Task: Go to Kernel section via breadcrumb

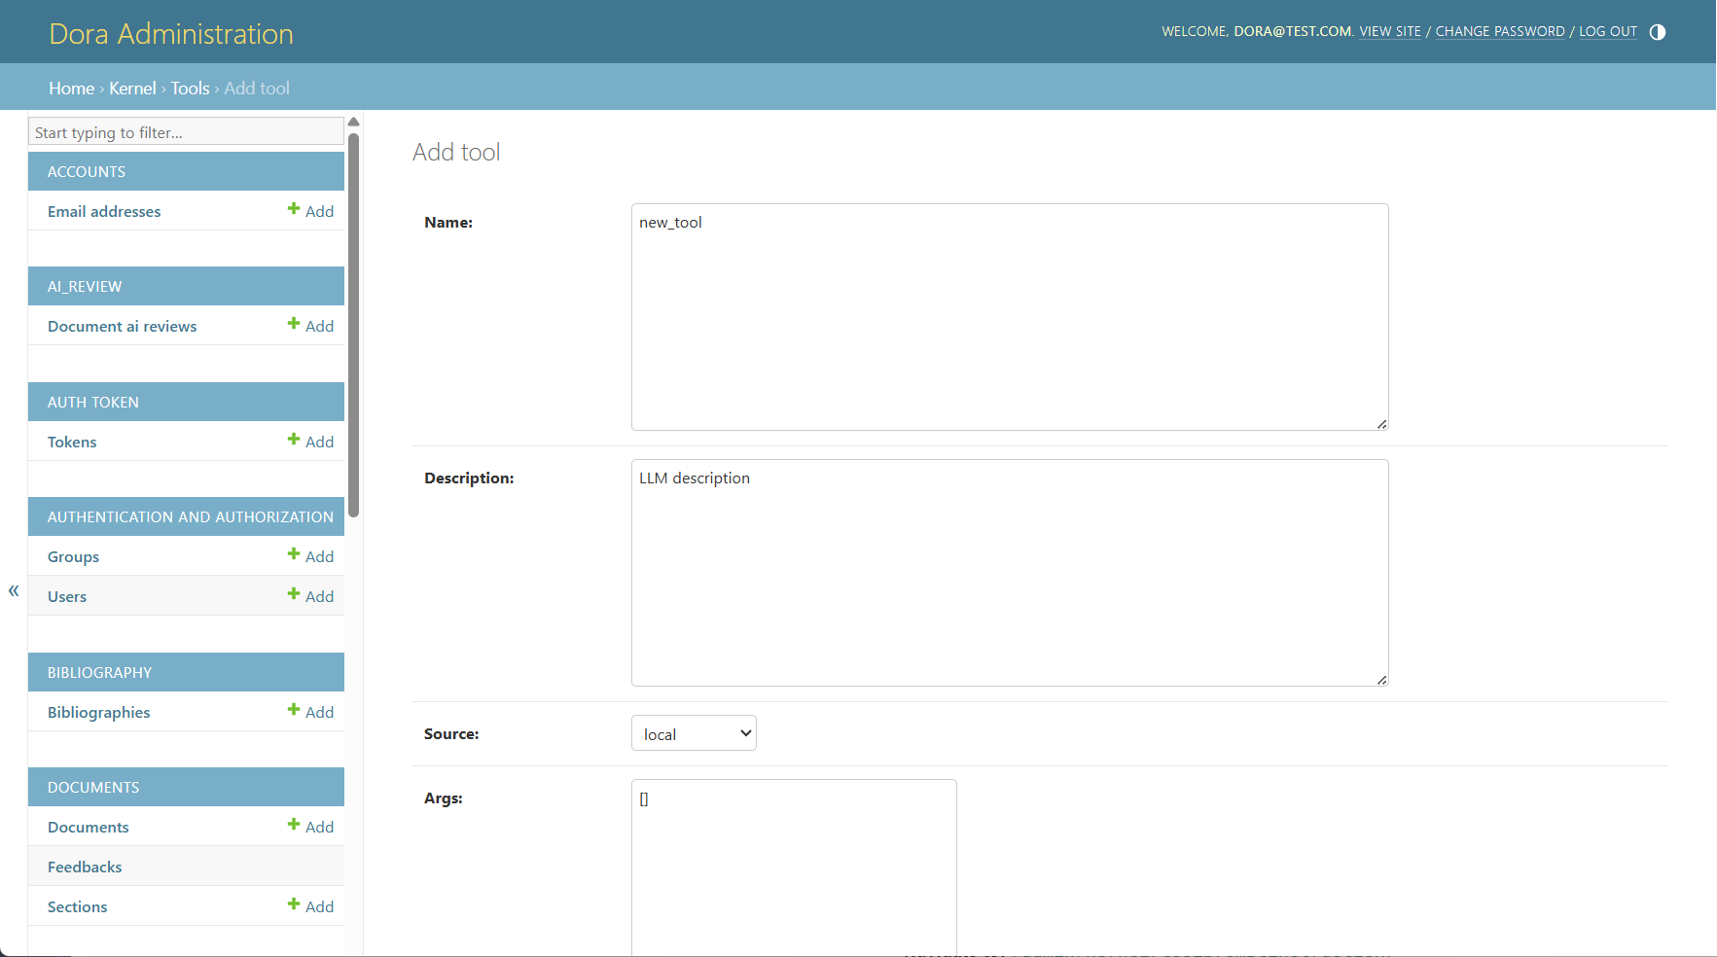Action: click(x=132, y=88)
